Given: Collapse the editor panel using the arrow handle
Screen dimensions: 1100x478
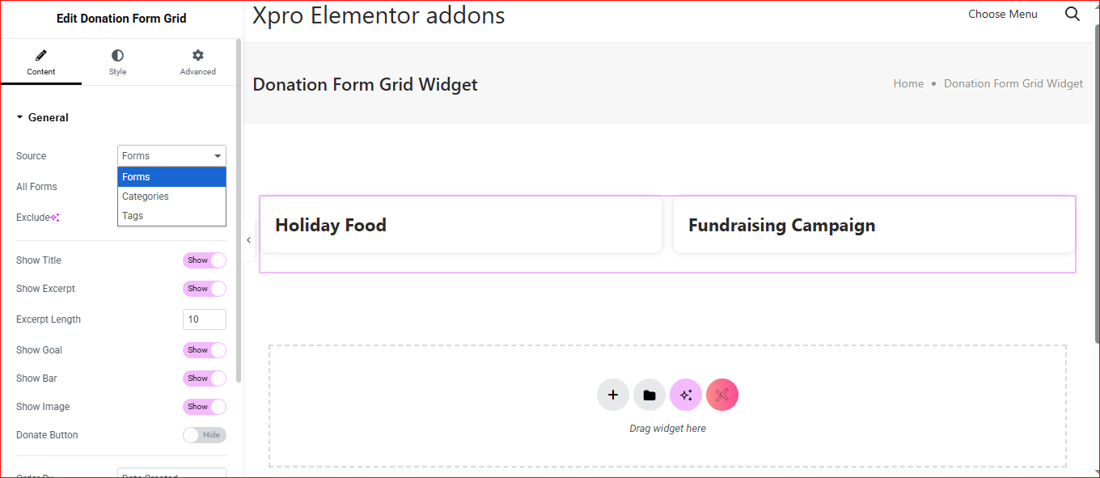Looking at the screenshot, I should (x=248, y=240).
